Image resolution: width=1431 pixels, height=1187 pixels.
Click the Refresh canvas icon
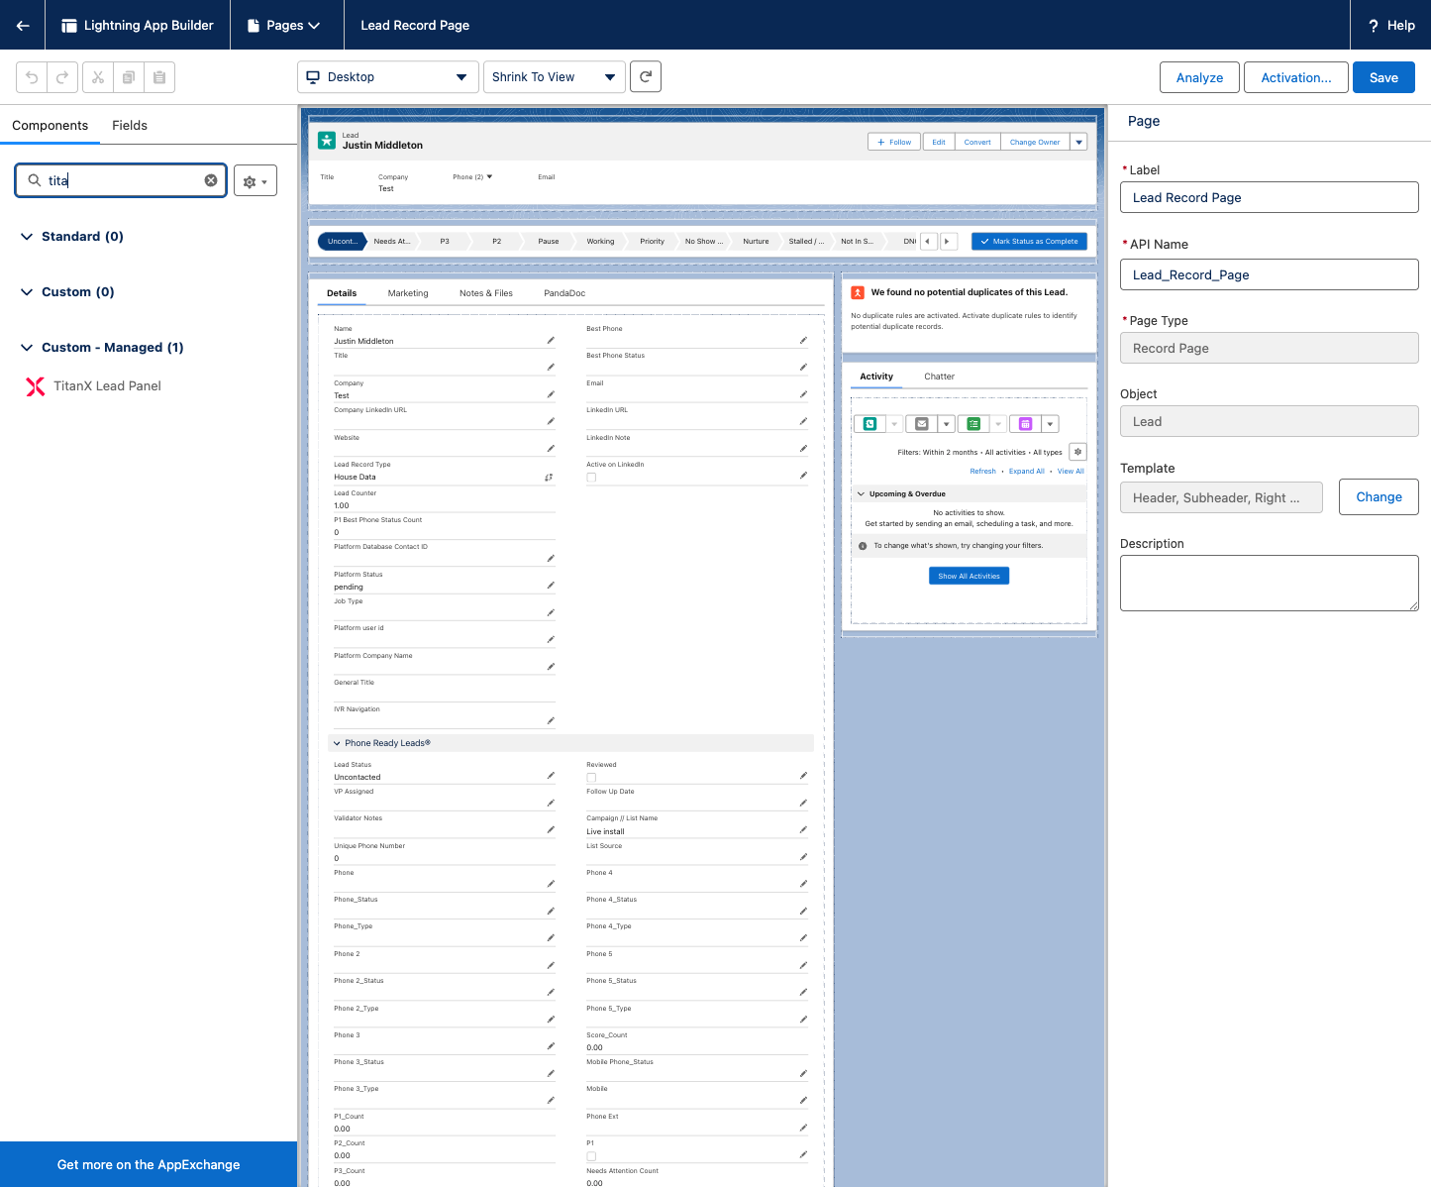pos(646,76)
